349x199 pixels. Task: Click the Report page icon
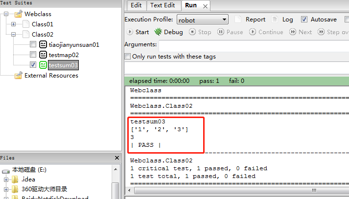tap(238, 20)
